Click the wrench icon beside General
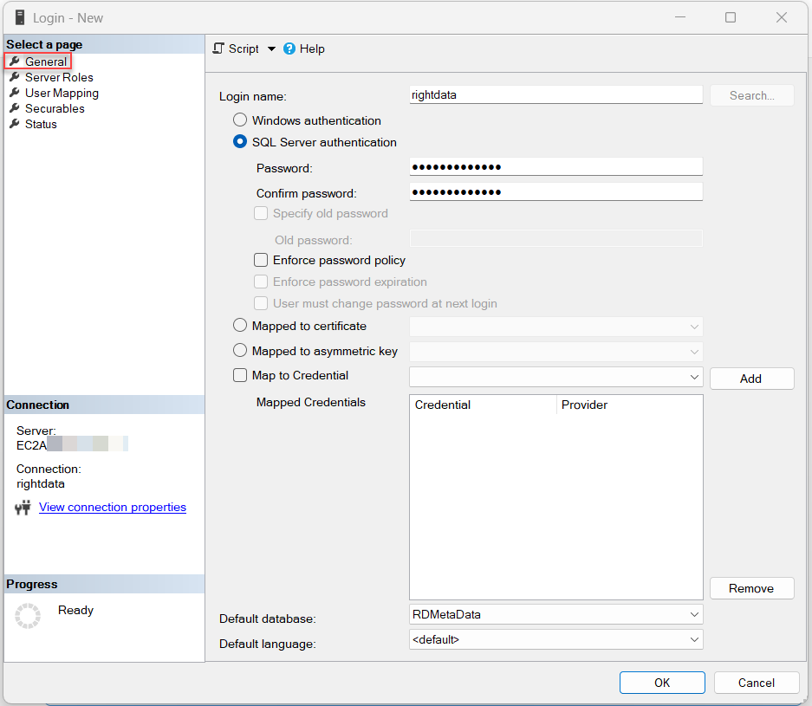812x706 pixels. [x=16, y=62]
